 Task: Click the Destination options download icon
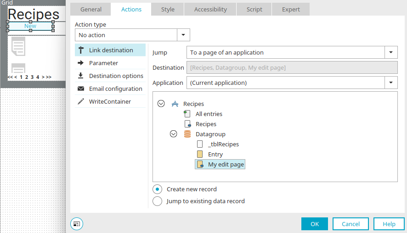point(81,75)
